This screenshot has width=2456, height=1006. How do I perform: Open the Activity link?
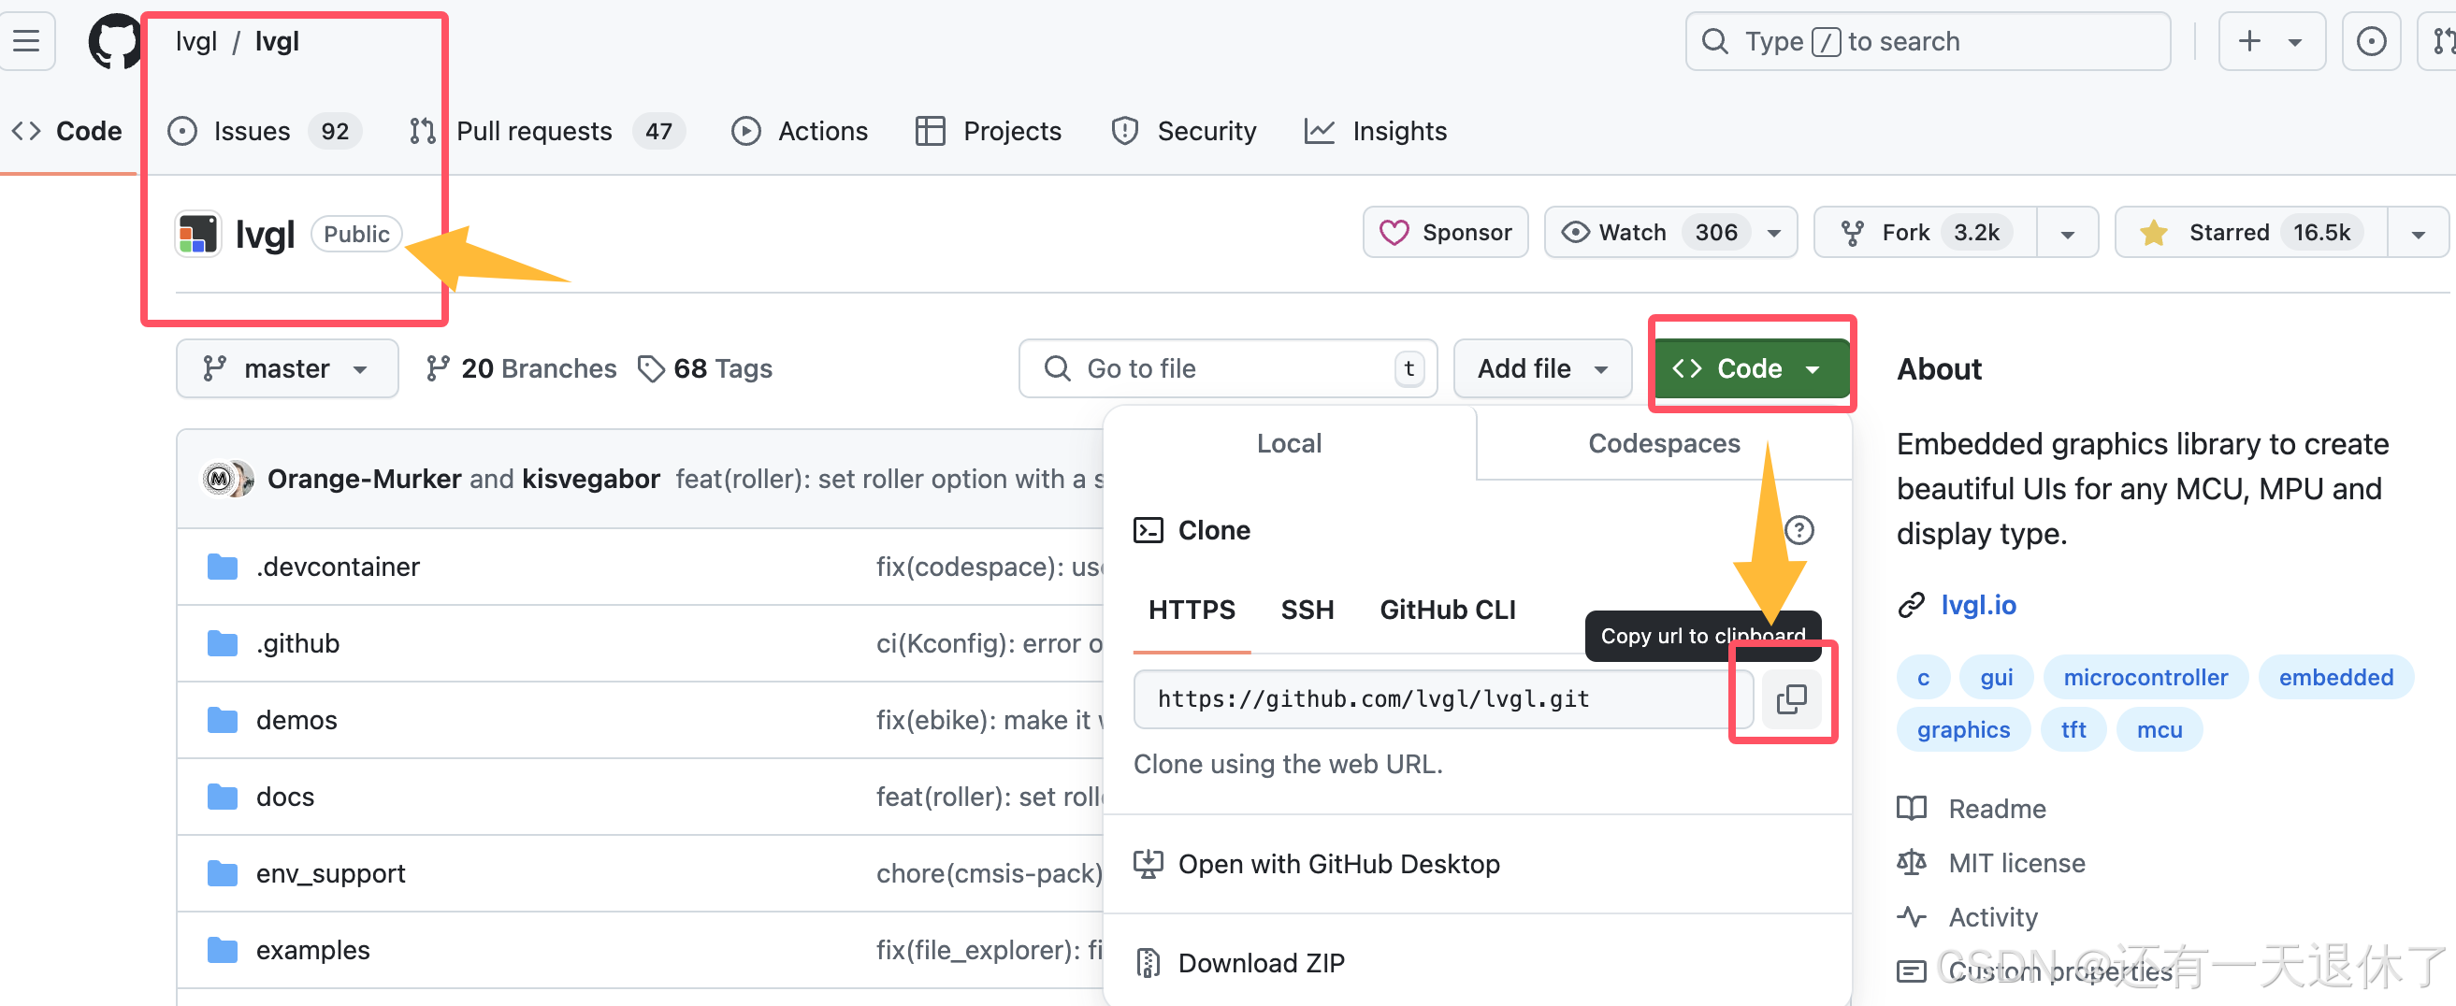coord(1993,917)
